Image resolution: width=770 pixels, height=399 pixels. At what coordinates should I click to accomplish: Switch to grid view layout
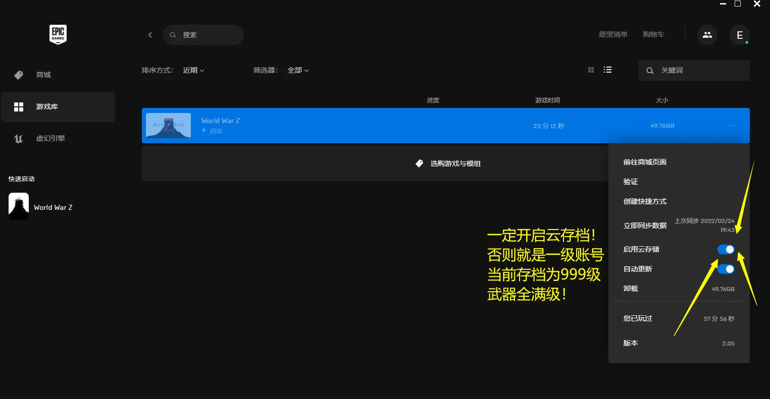(591, 70)
